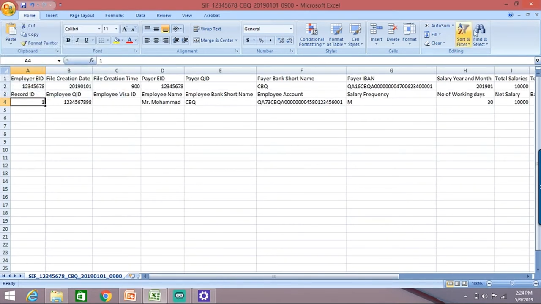The height and width of the screenshot is (304, 541).
Task: Open the Font dialog launcher
Action: pyautogui.click(x=136, y=51)
